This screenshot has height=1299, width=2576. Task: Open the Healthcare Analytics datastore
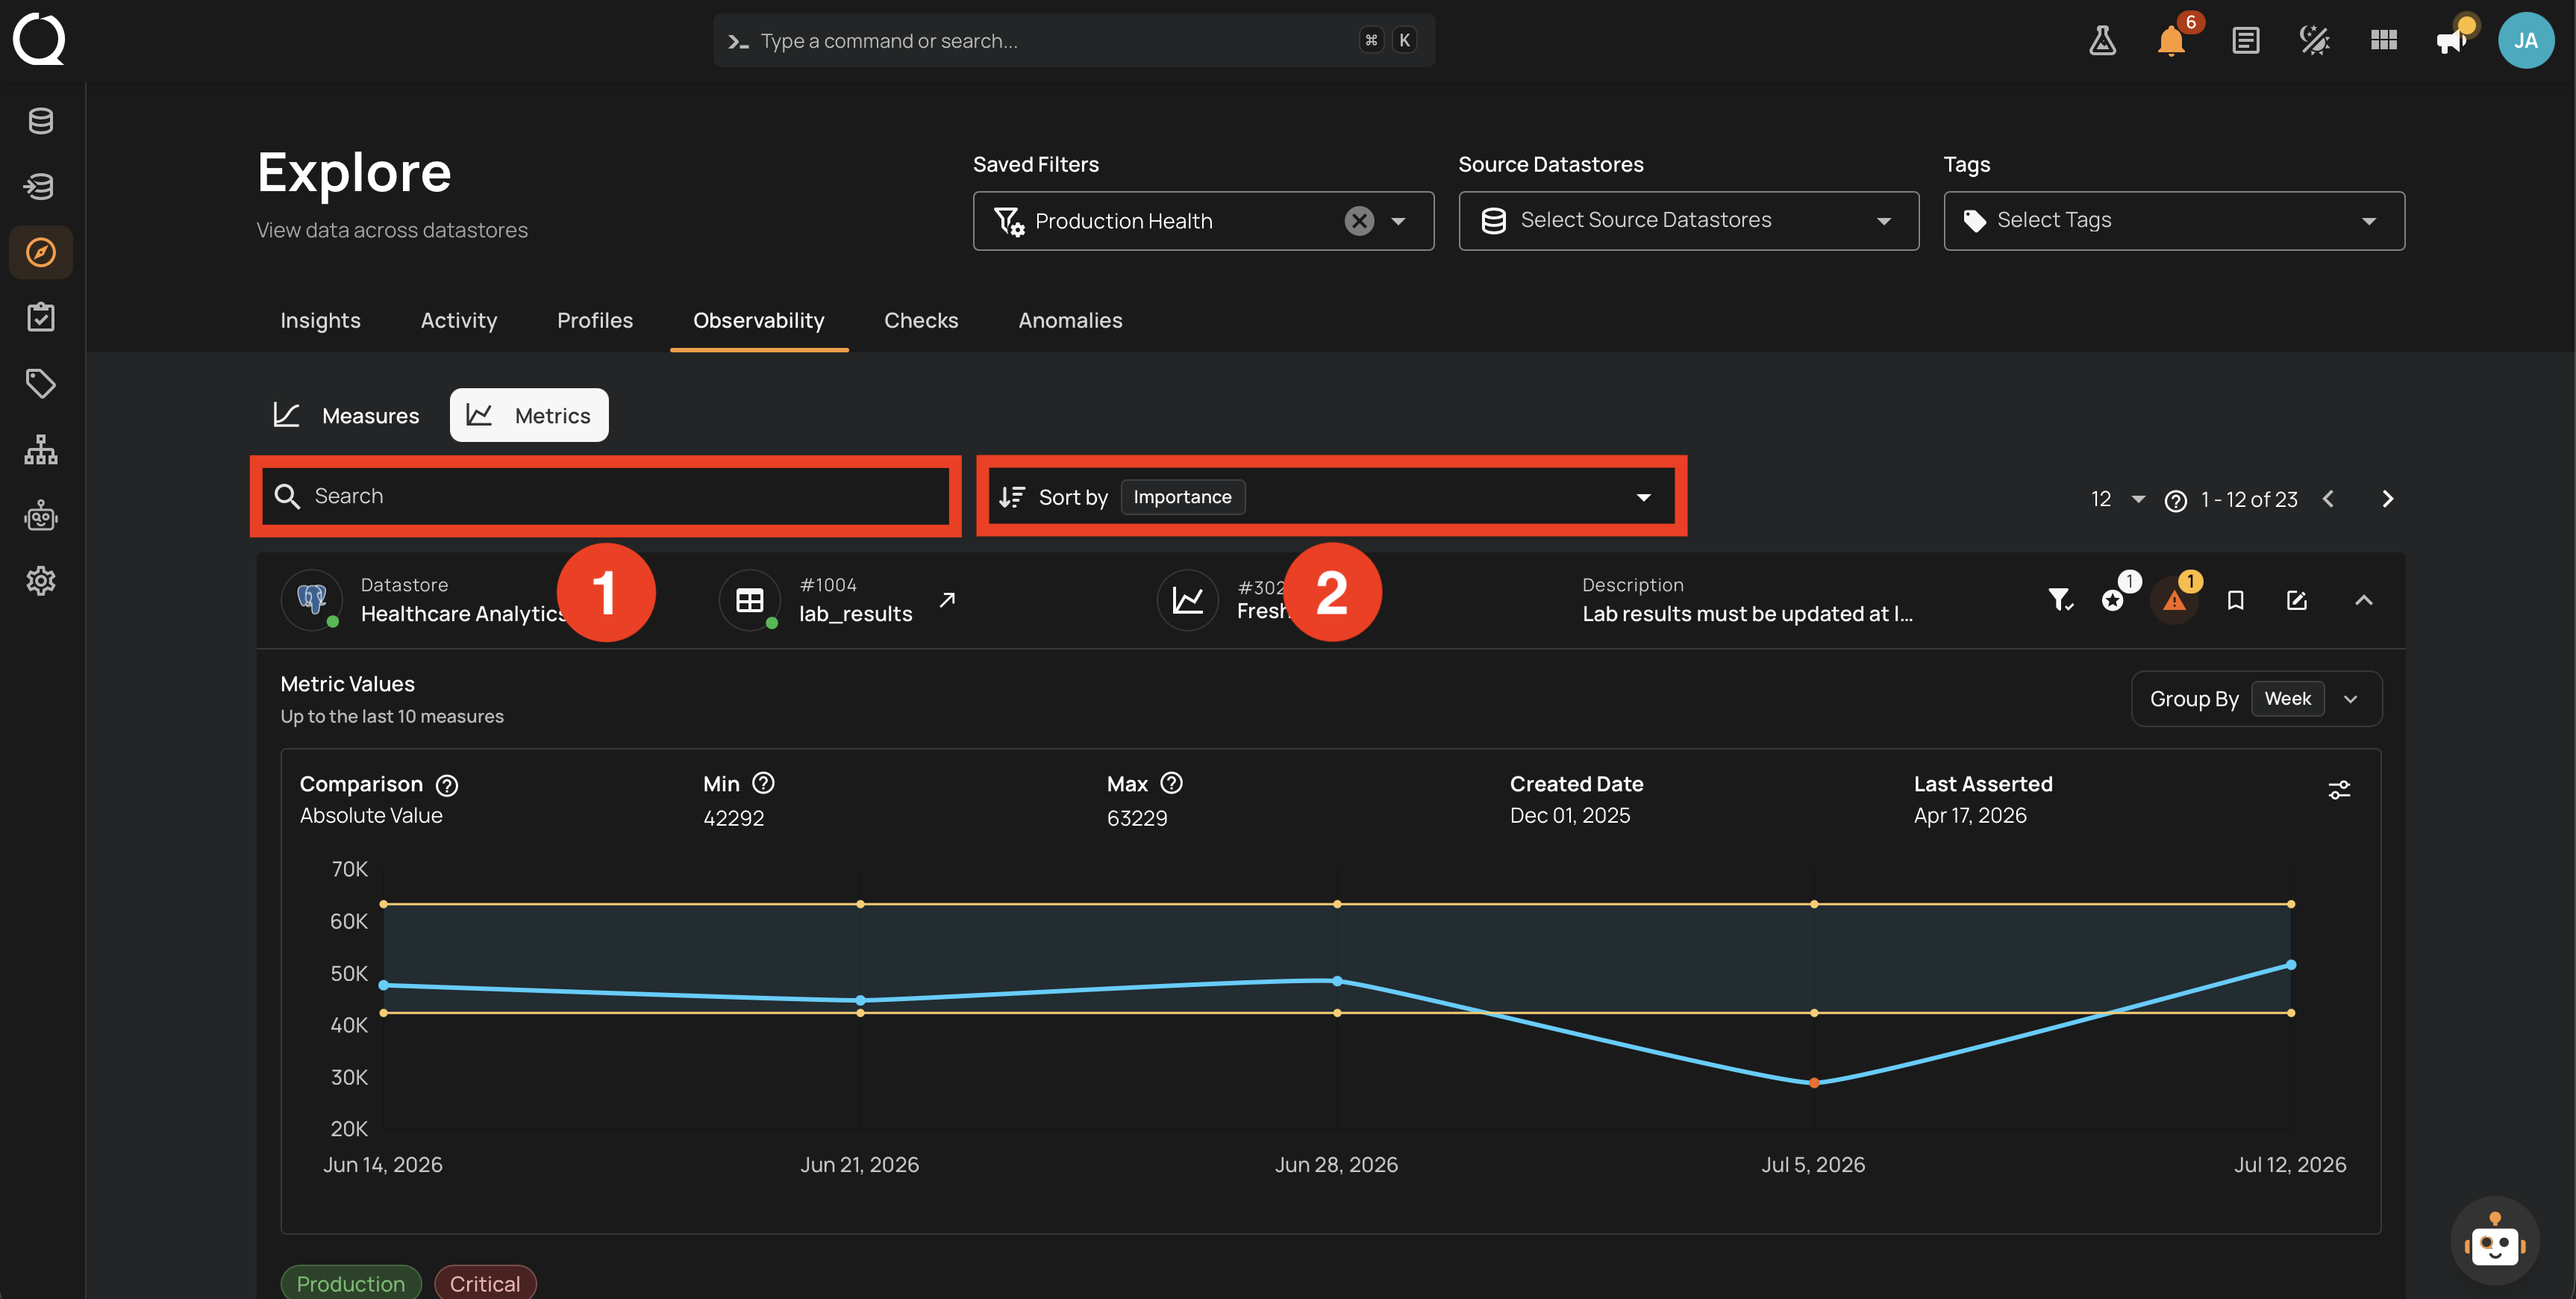[x=464, y=614]
